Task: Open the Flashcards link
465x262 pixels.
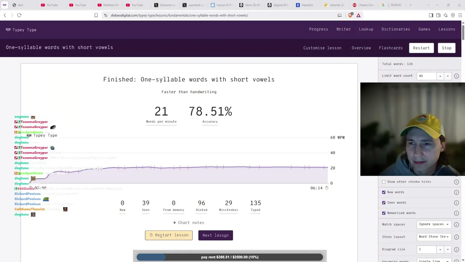Action: point(391,48)
